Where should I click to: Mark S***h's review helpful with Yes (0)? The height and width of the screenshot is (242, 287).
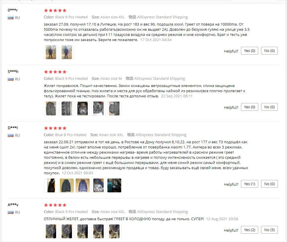click(x=250, y=107)
